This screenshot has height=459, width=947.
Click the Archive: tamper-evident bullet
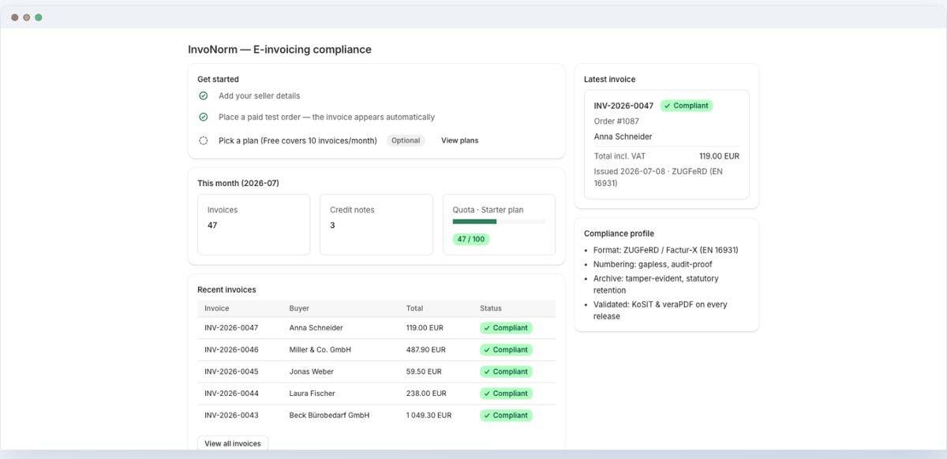tap(656, 285)
